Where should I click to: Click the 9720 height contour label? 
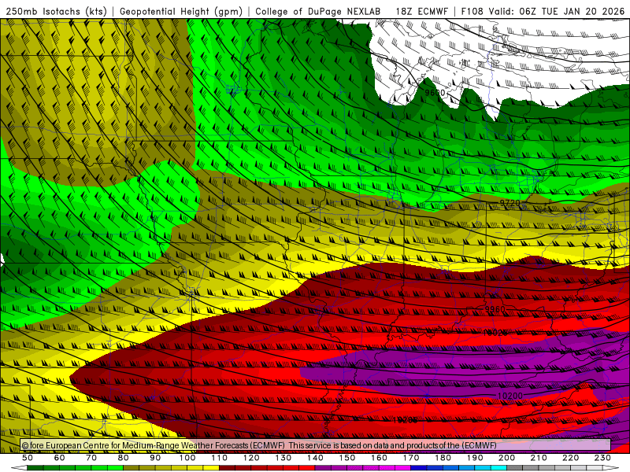point(510,203)
